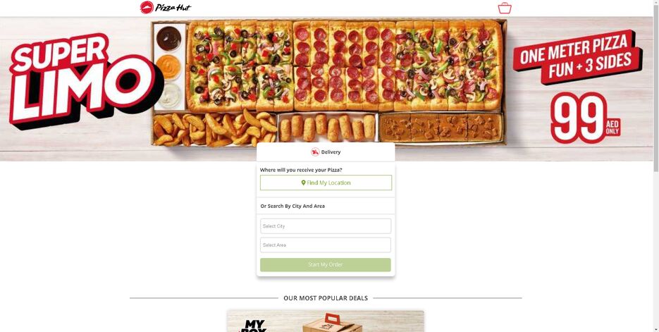Click One Meter Pizza Fun + 3 Sides label
659x332 pixels.
(x=577, y=58)
